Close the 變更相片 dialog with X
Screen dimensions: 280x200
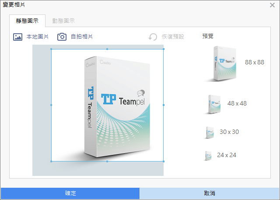point(272,5)
